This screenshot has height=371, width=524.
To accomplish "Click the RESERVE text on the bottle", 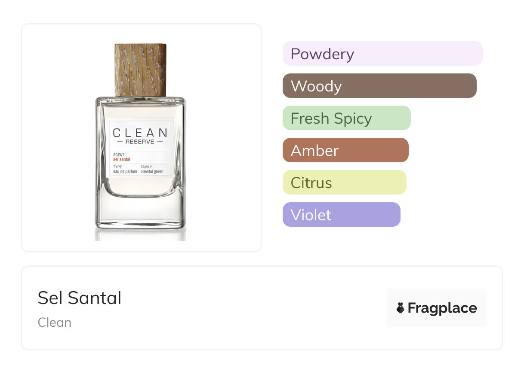I will click(x=140, y=142).
